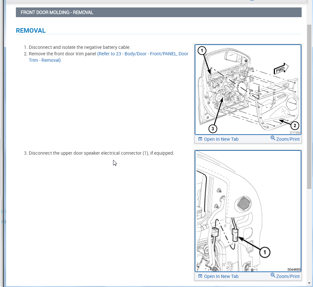Click the door assembly exploded-view image
This screenshot has width=313, height=287.
(x=248, y=90)
